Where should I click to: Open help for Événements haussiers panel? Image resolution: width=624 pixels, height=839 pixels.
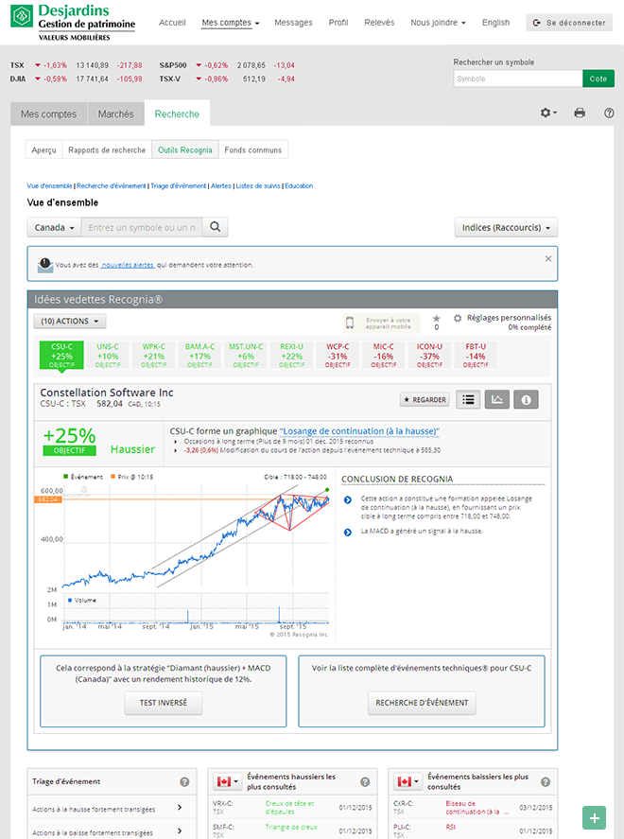click(365, 781)
